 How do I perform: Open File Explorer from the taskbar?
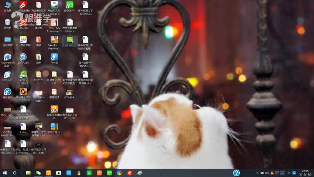click(x=28, y=173)
